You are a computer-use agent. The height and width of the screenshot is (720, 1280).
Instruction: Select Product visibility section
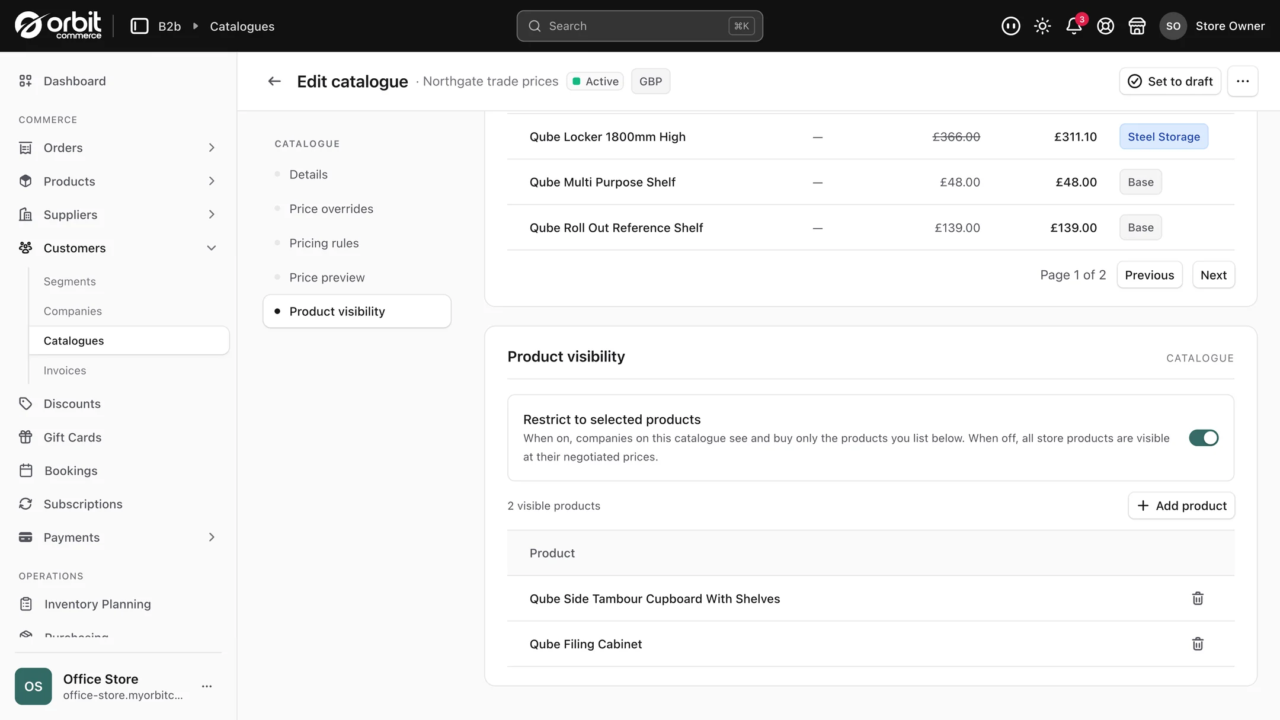tap(357, 311)
